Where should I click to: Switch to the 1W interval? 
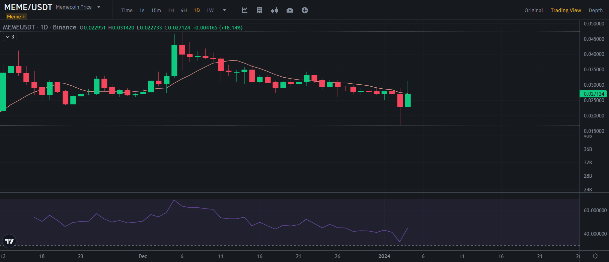(x=210, y=10)
